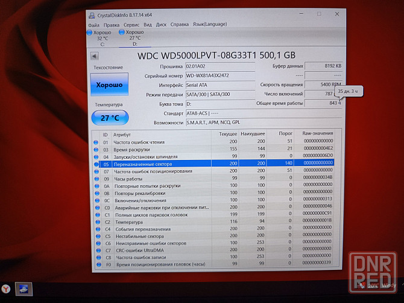404x303 pixels.
Task: Click the drive letter field D:
Action: [220, 104]
